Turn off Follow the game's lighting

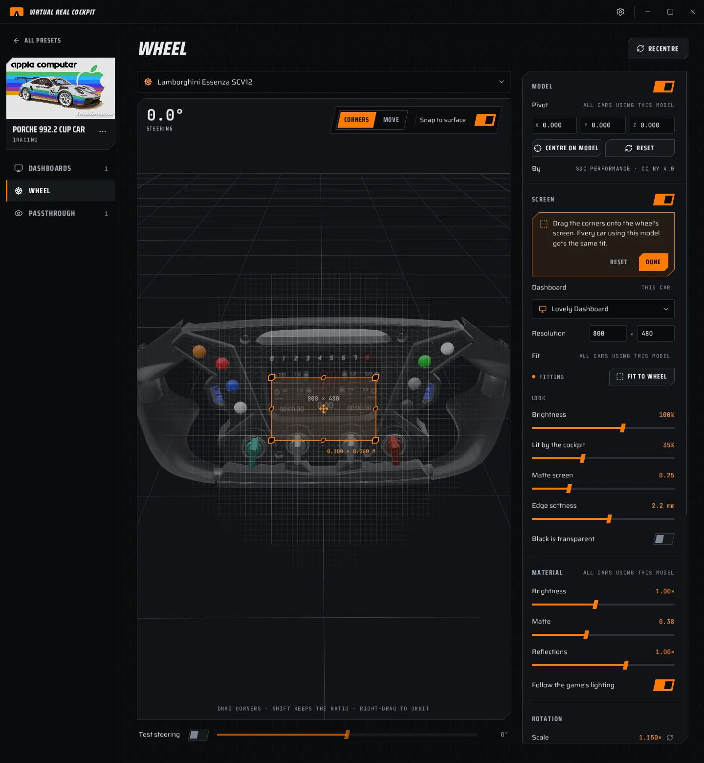coord(664,685)
